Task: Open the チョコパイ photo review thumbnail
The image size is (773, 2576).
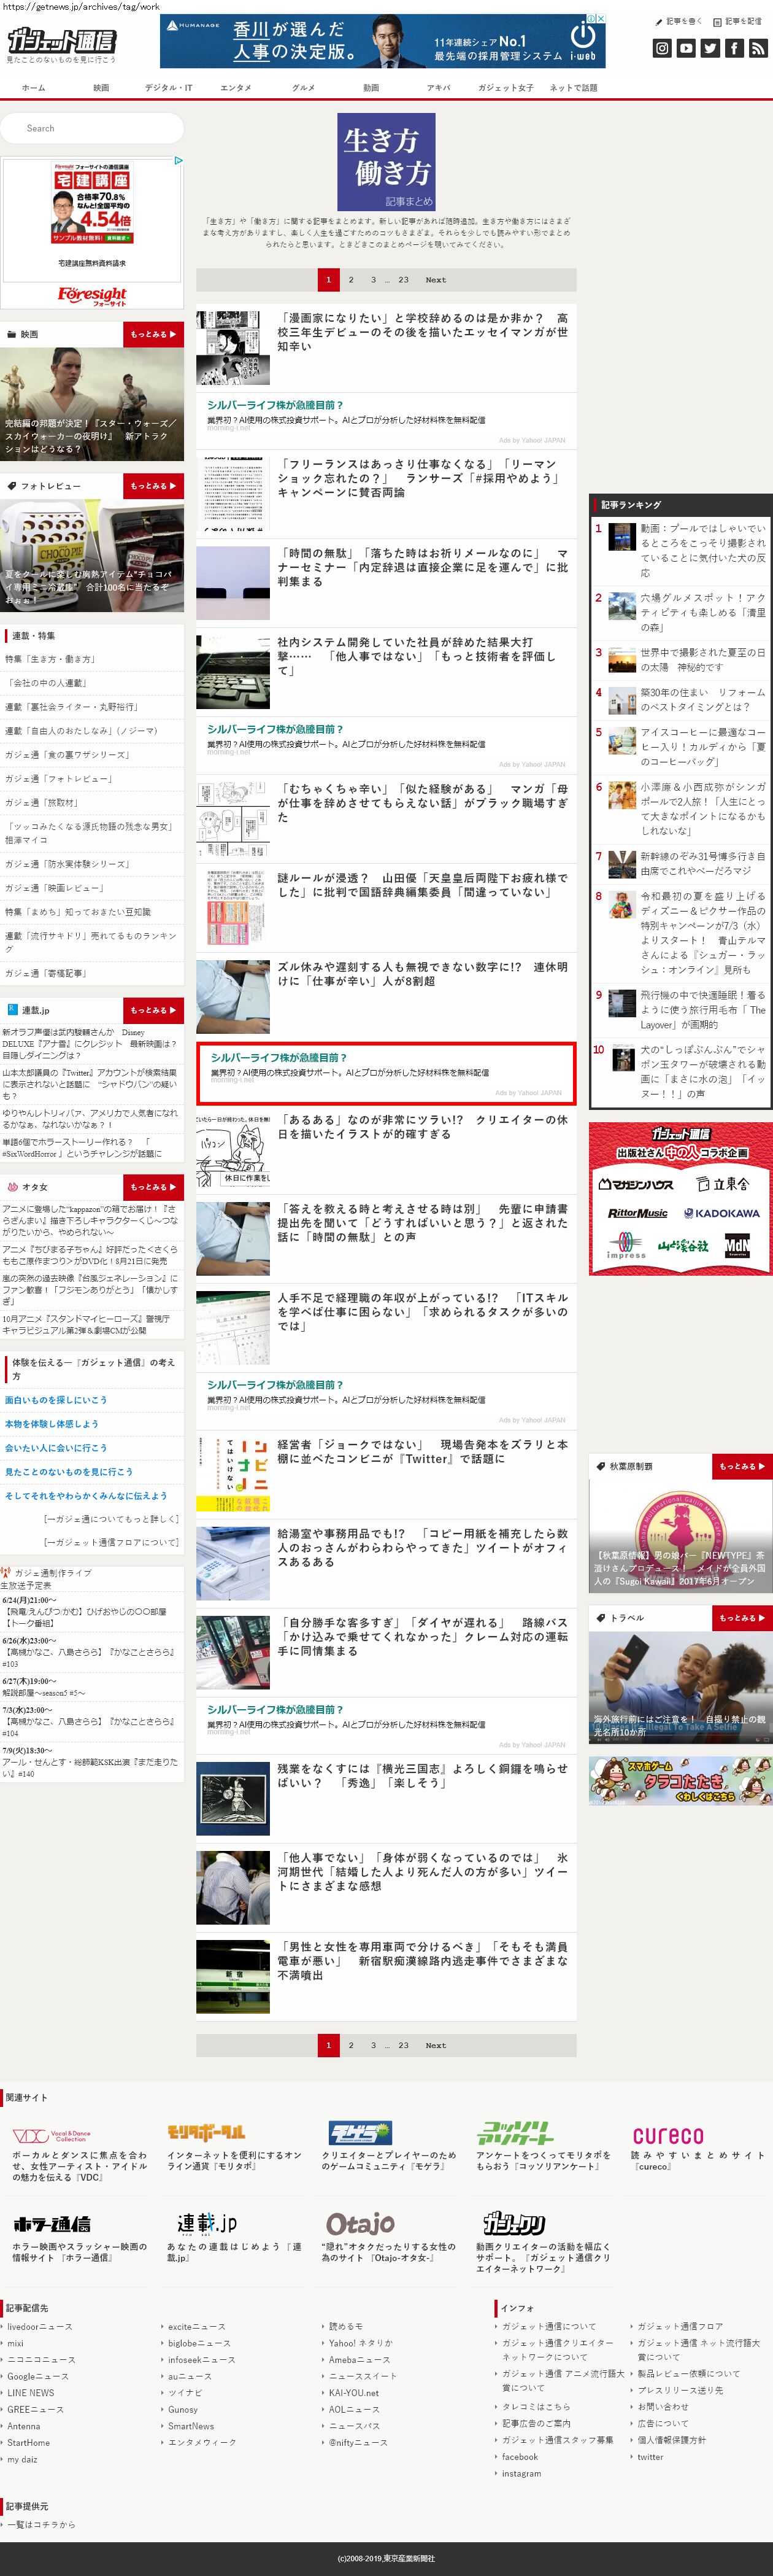Action: coord(92,556)
